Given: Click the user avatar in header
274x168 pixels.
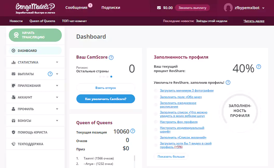Looking at the screenshot, I should [x=228, y=8].
